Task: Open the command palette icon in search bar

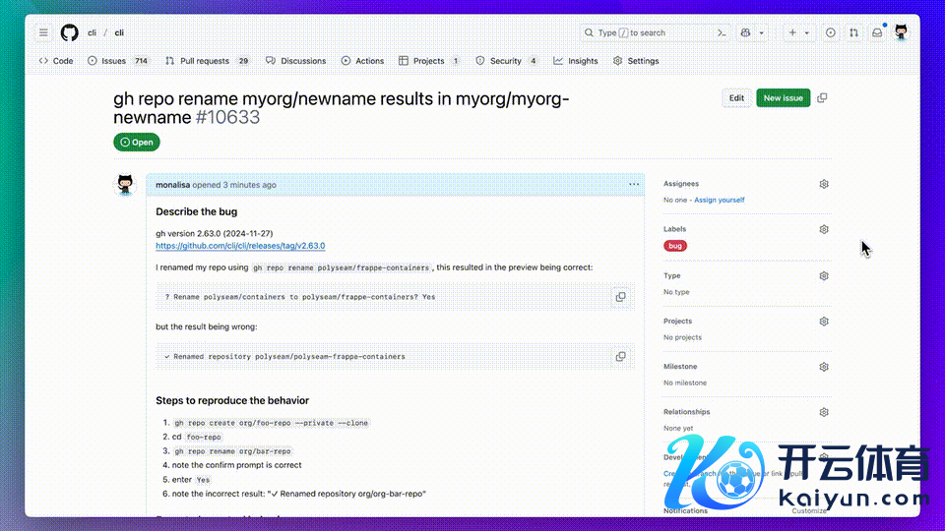Action: (x=722, y=32)
